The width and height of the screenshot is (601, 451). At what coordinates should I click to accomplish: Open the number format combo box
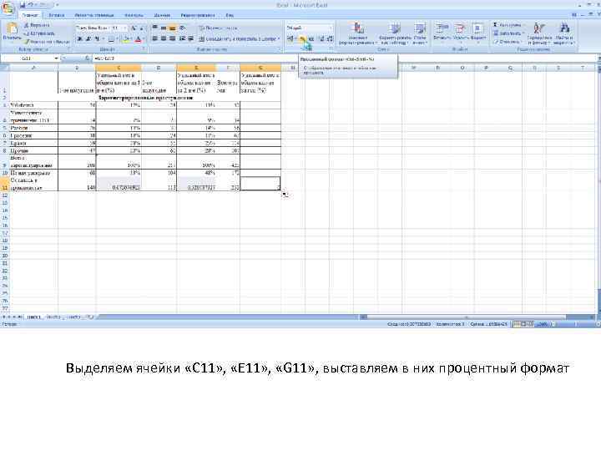tap(309, 28)
